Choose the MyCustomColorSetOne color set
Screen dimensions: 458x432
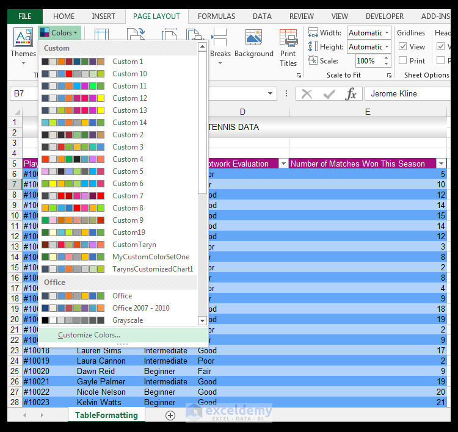[119, 257]
